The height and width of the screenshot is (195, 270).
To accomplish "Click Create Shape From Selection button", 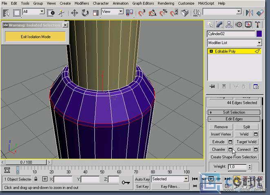I will pyautogui.click(x=234, y=157).
